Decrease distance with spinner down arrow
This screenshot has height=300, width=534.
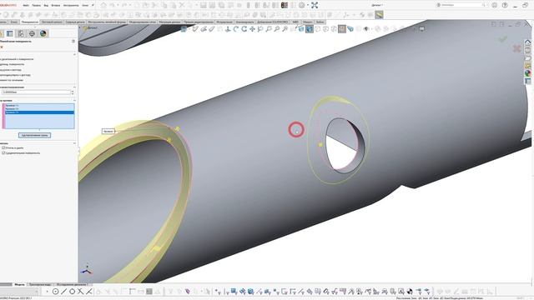[x=73, y=93]
